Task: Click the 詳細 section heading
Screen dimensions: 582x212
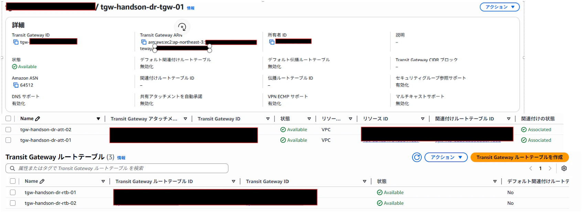Action: (x=18, y=25)
